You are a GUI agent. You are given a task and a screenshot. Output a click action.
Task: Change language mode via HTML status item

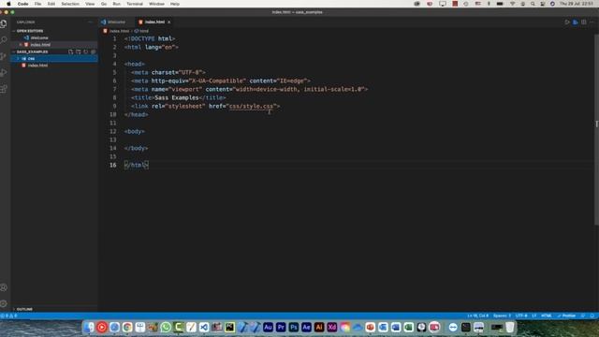(546, 315)
